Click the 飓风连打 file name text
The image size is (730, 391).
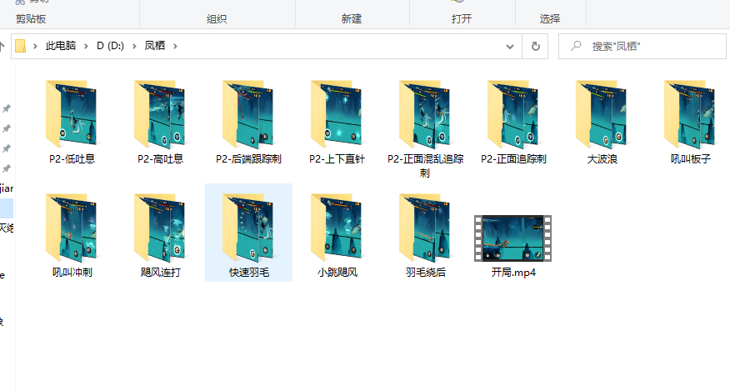coord(160,272)
